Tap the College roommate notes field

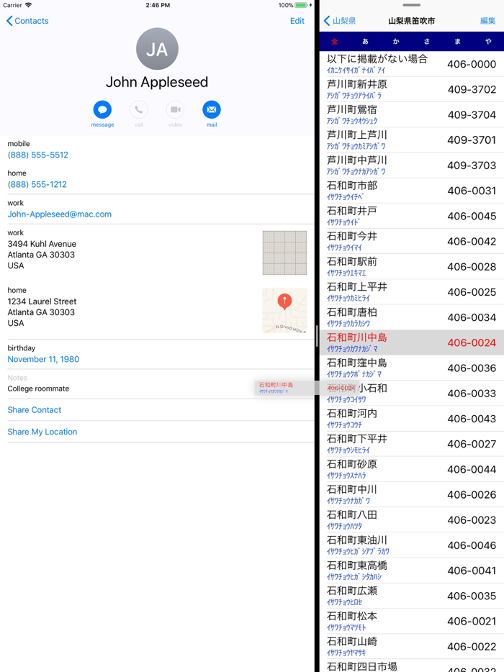[38, 389]
